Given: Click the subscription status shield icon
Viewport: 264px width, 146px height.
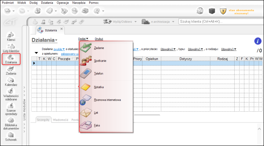Looking at the screenshot, I should pyautogui.click(x=223, y=11).
